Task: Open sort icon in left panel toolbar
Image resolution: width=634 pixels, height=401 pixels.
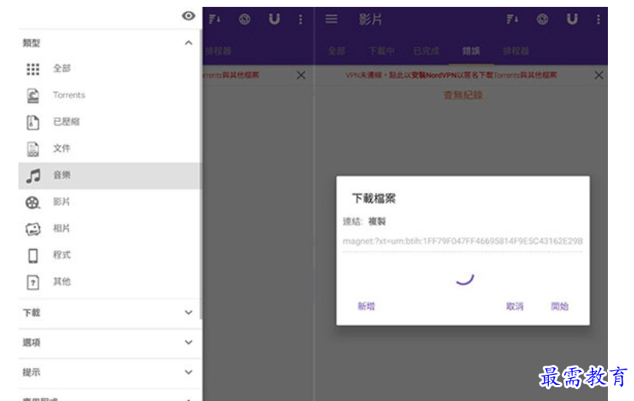Action: 215,19
